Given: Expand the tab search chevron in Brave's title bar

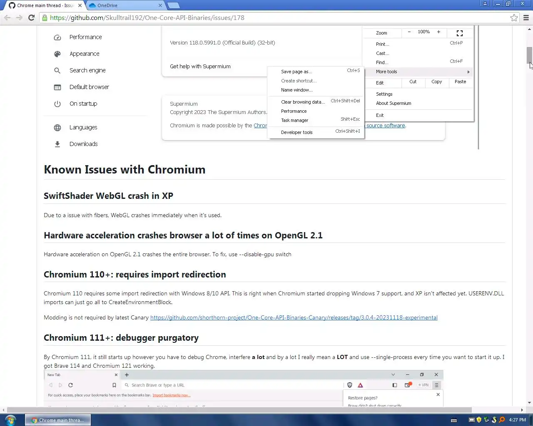Looking at the screenshot, I should 393,375.
